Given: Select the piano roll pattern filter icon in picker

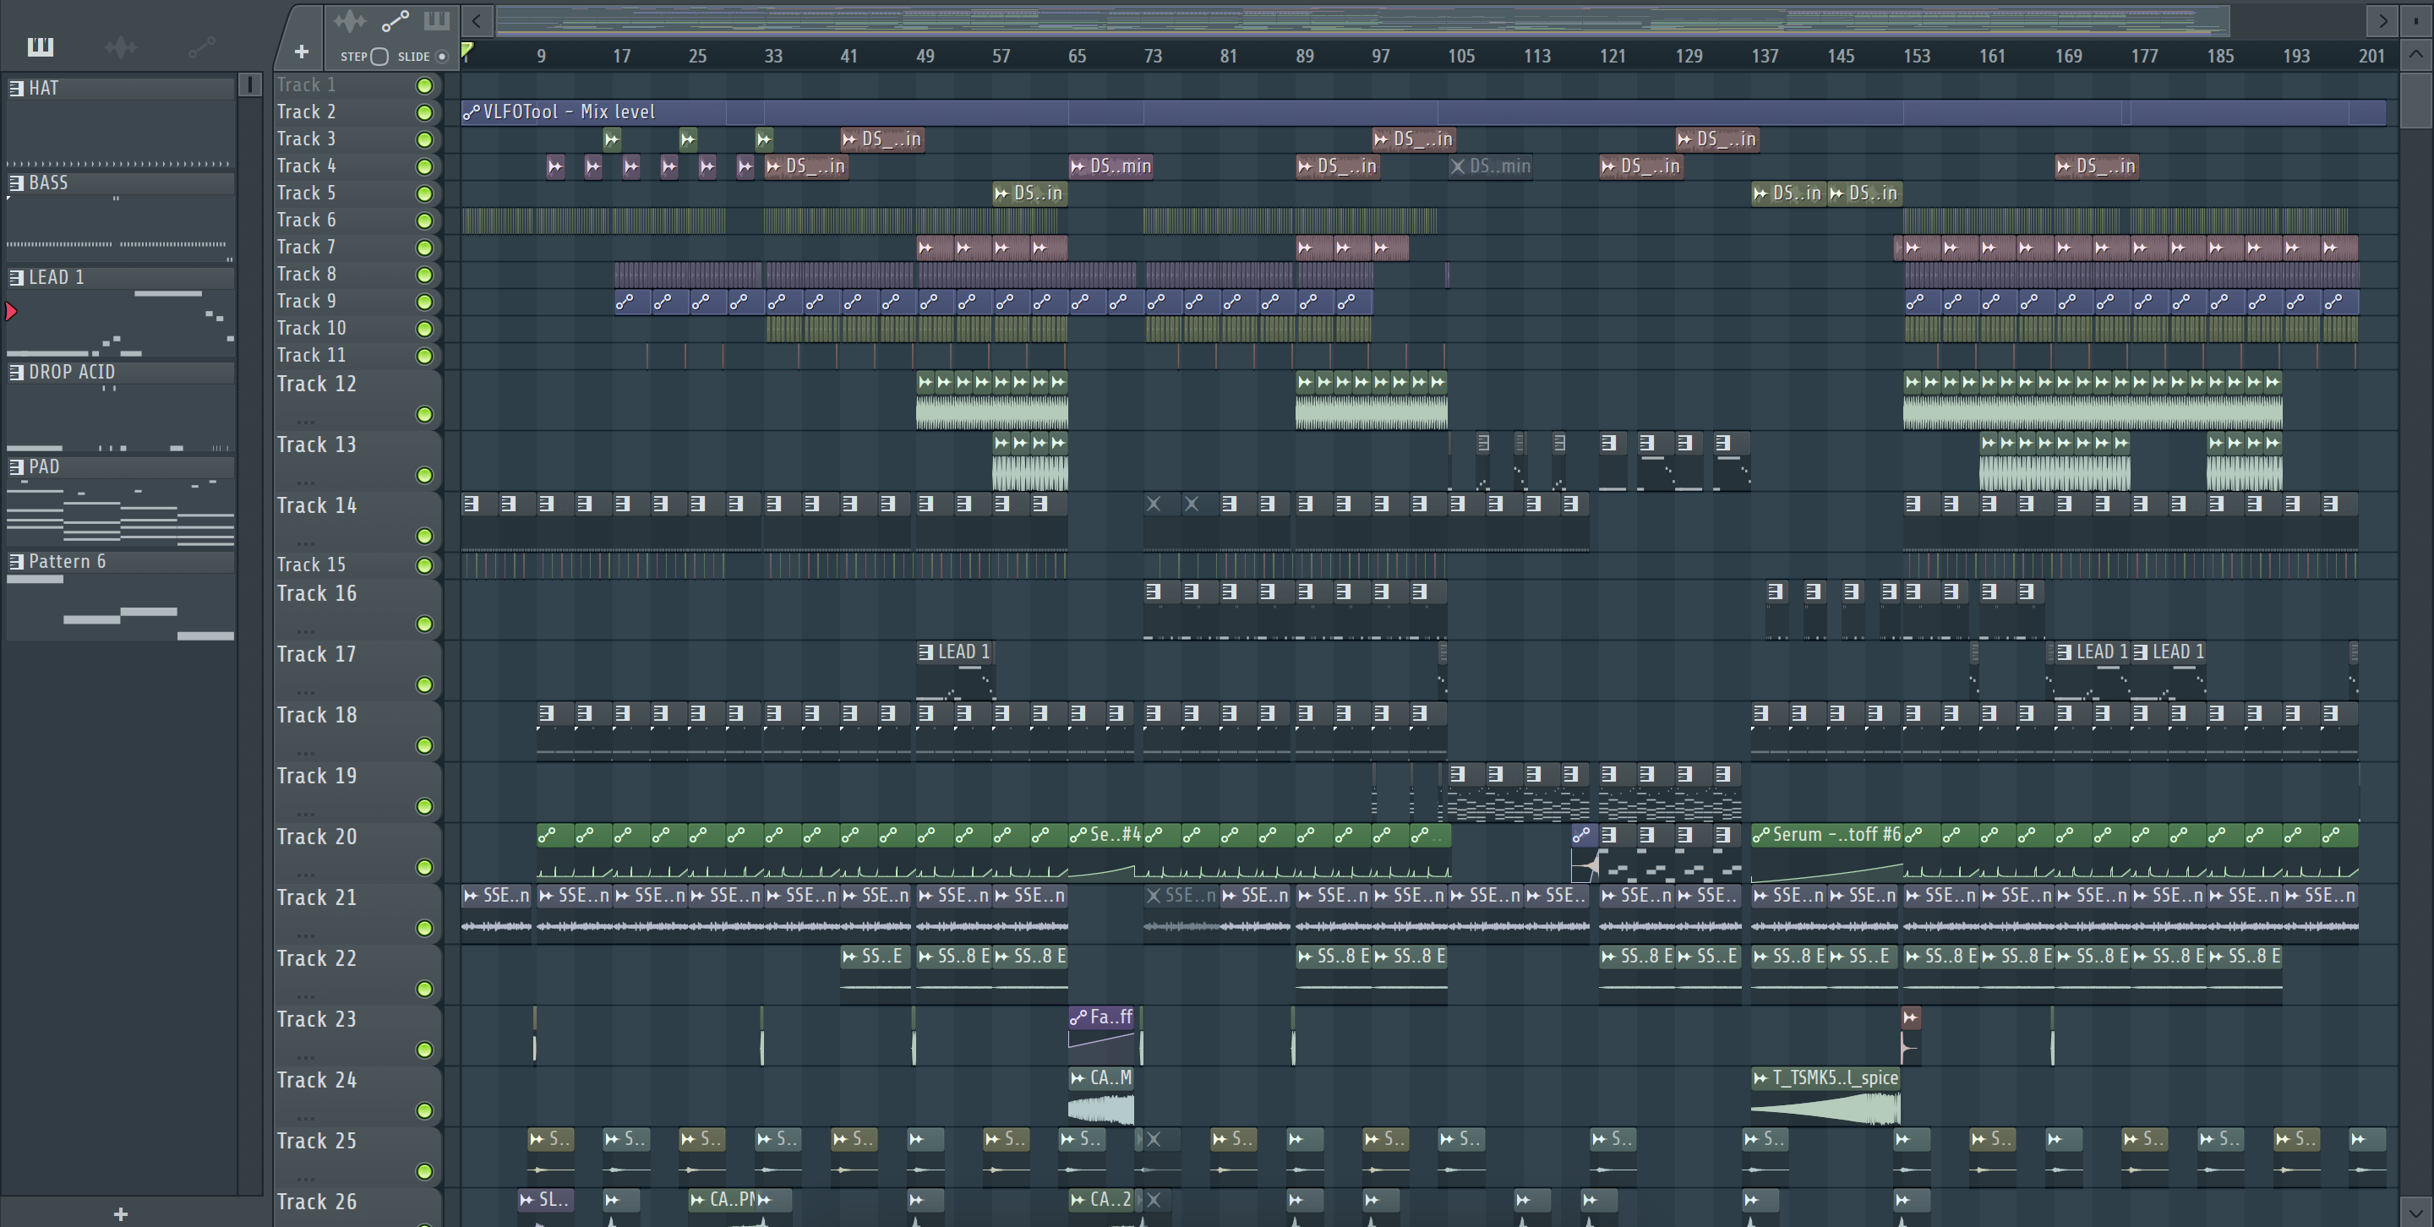Looking at the screenshot, I should pos(41,46).
